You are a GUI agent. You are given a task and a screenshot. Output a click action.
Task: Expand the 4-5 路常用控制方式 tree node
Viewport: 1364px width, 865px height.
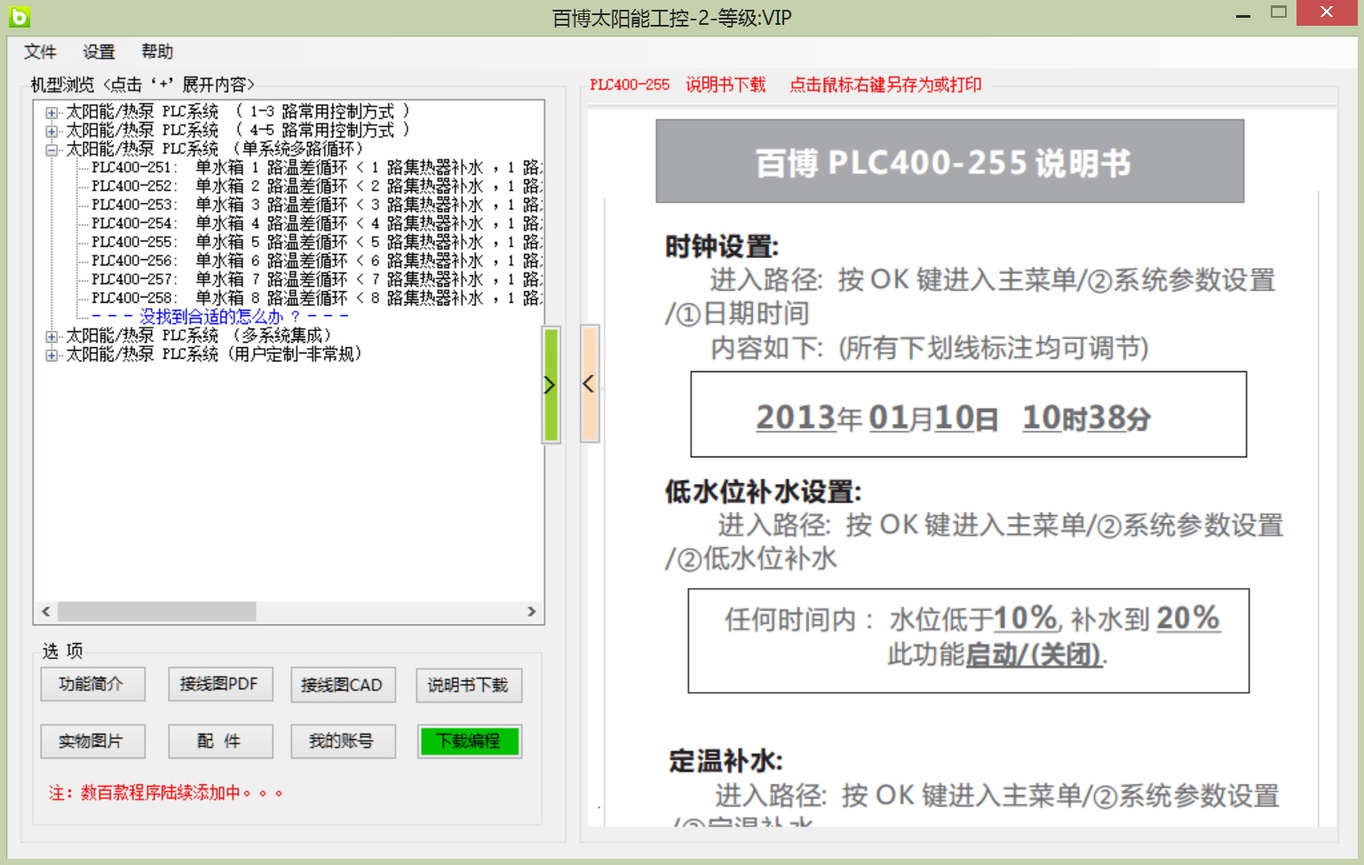[x=52, y=131]
